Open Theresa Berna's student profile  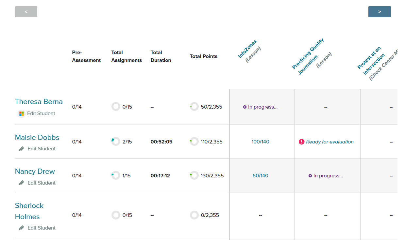(39, 102)
